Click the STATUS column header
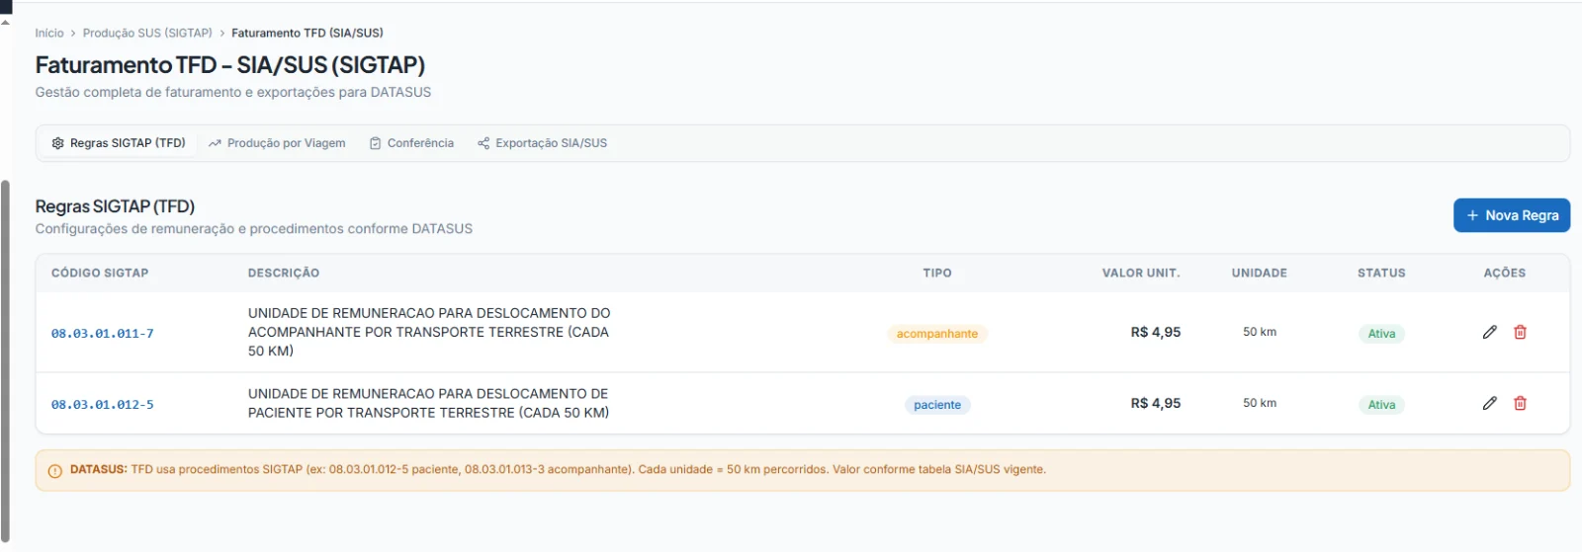 1381,273
